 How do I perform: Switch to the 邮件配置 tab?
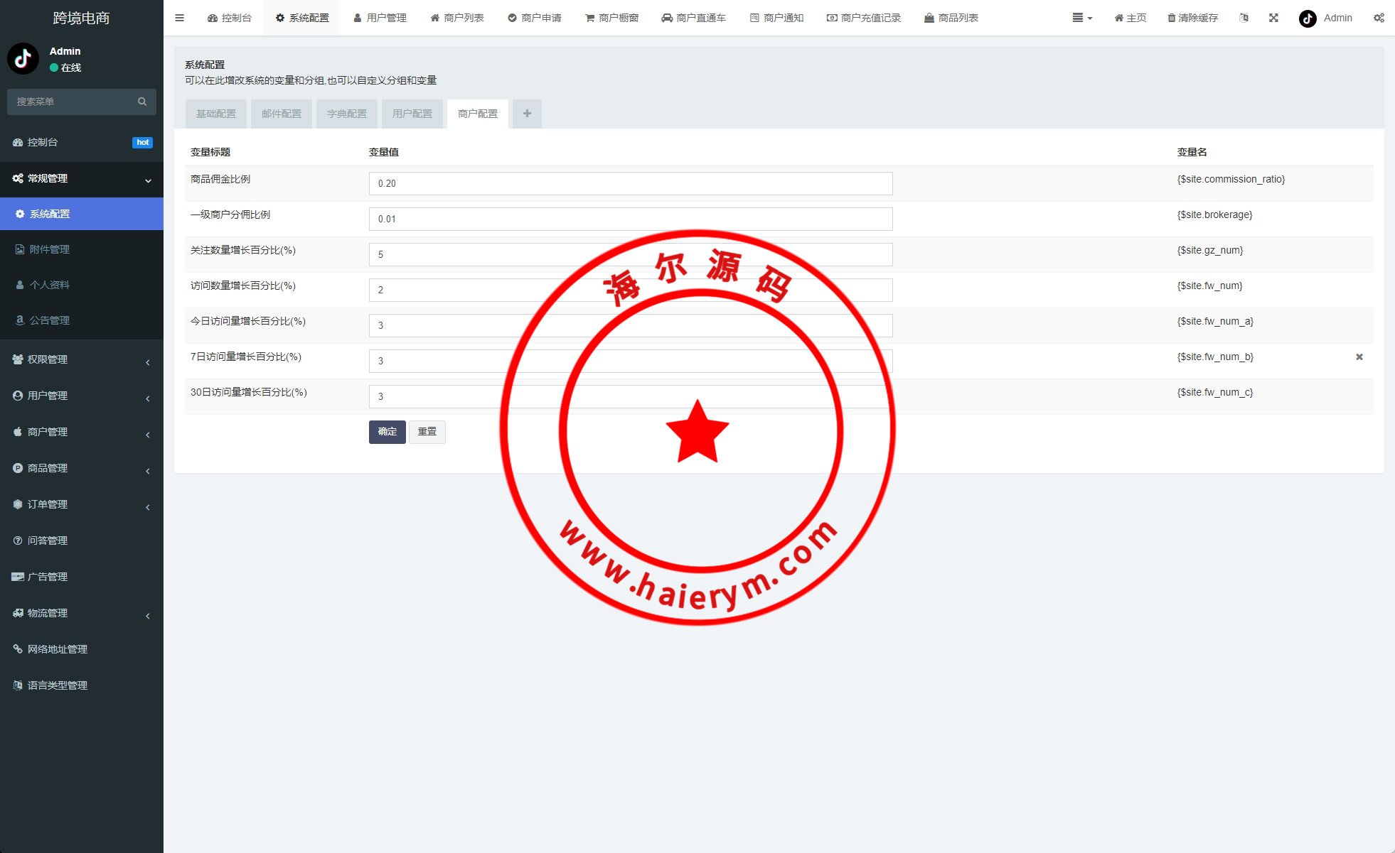[282, 114]
